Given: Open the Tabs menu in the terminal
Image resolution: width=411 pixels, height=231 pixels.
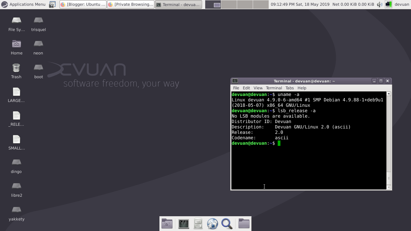Looking at the screenshot, I should [289, 88].
